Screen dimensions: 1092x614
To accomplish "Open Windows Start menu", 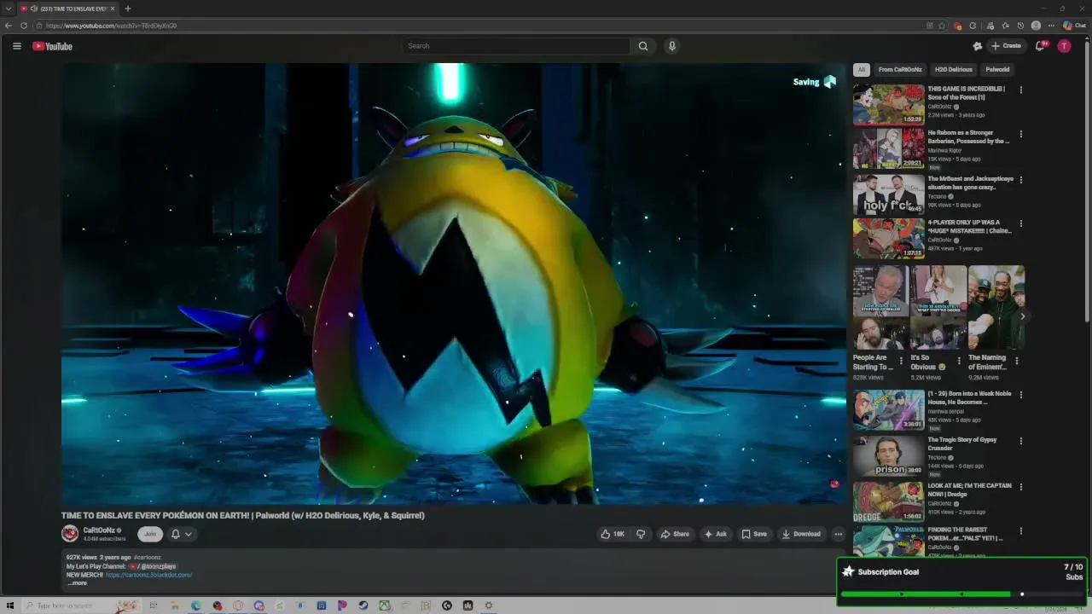I will click(x=10, y=605).
